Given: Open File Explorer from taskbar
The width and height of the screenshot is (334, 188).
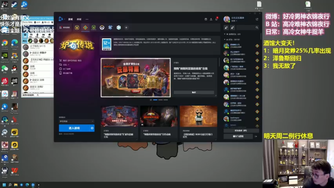Looking at the screenshot, I should (x=16, y=185).
